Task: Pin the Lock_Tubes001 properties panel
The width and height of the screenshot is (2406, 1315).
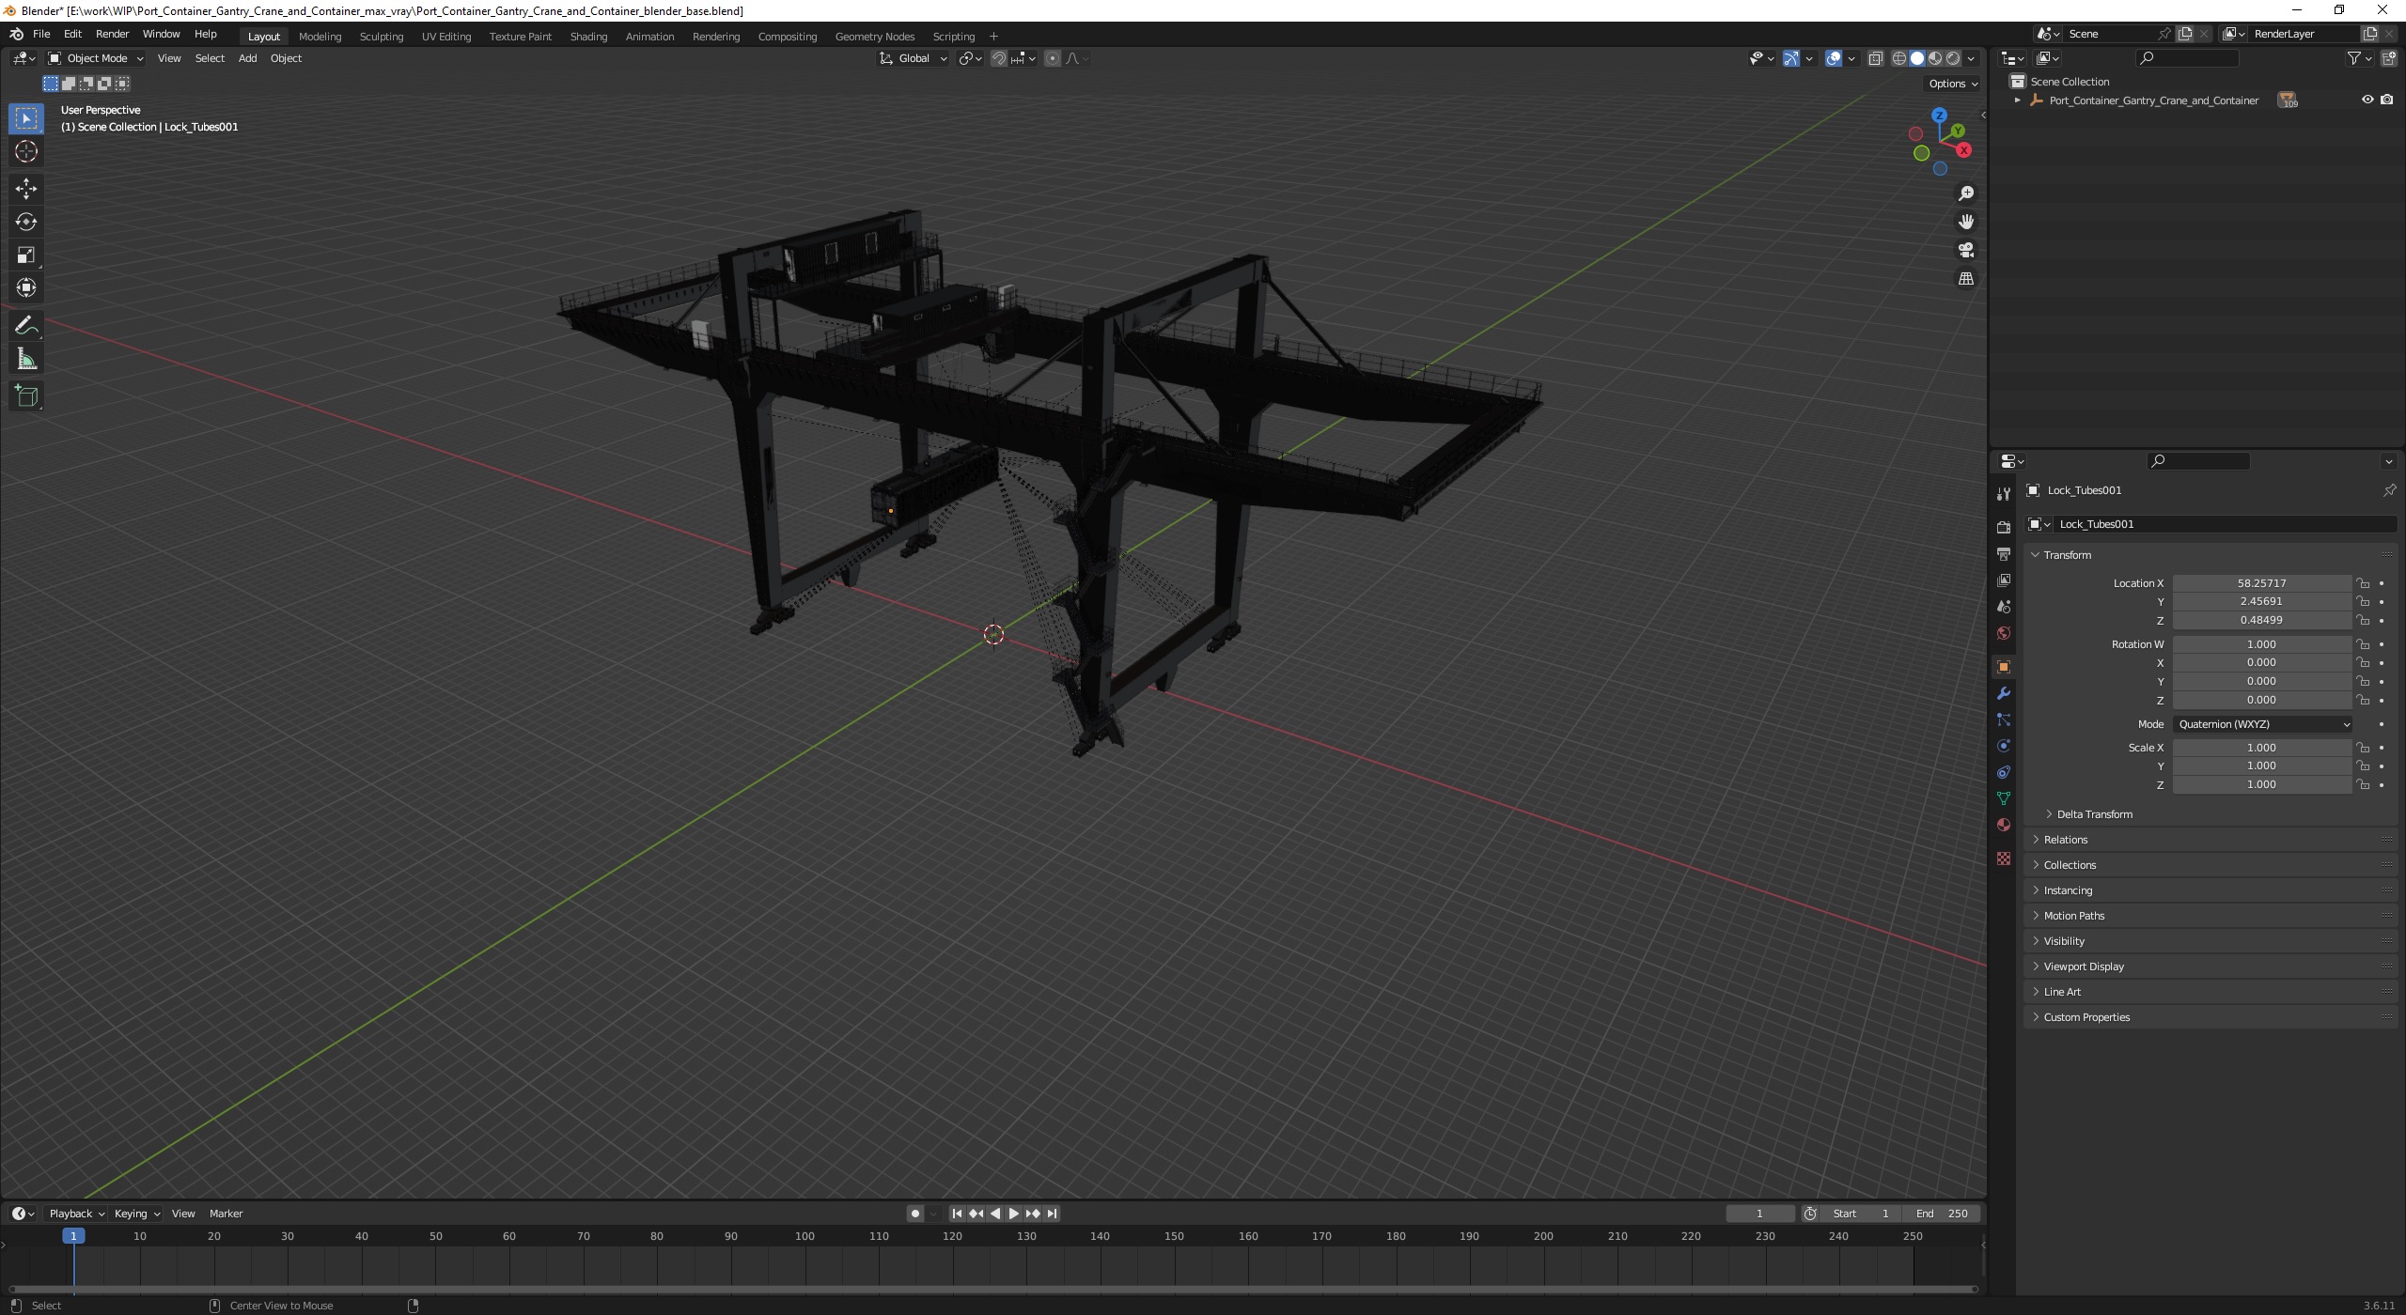Action: click(2389, 490)
